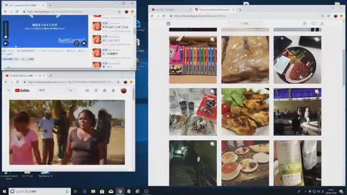
Task: Open Instagram activity heart icon
Action: pyautogui.click(x=313, y=23)
